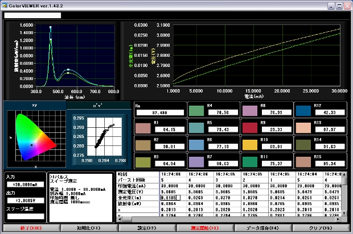Save data using データ保存(F4) button
This screenshot has height=234, width=353.
pyautogui.click(x=263, y=228)
